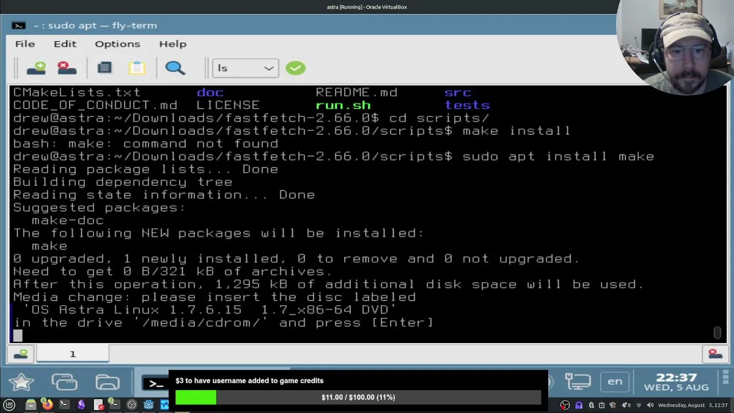
Task: Click the 'CODE_OF_CONDUCT.md' file name in terminal
Action: (x=95, y=106)
